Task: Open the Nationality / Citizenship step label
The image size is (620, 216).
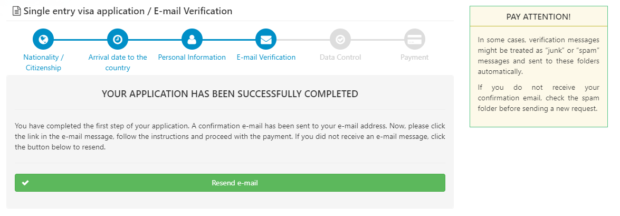Action: click(x=43, y=62)
